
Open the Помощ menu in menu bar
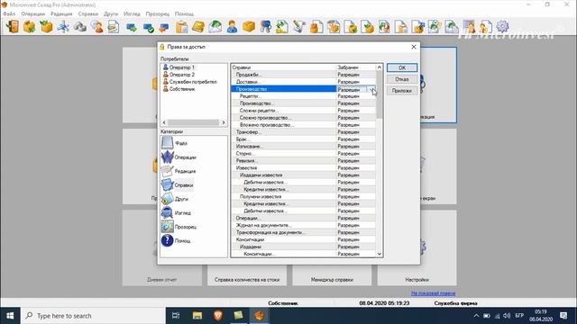[184, 13]
